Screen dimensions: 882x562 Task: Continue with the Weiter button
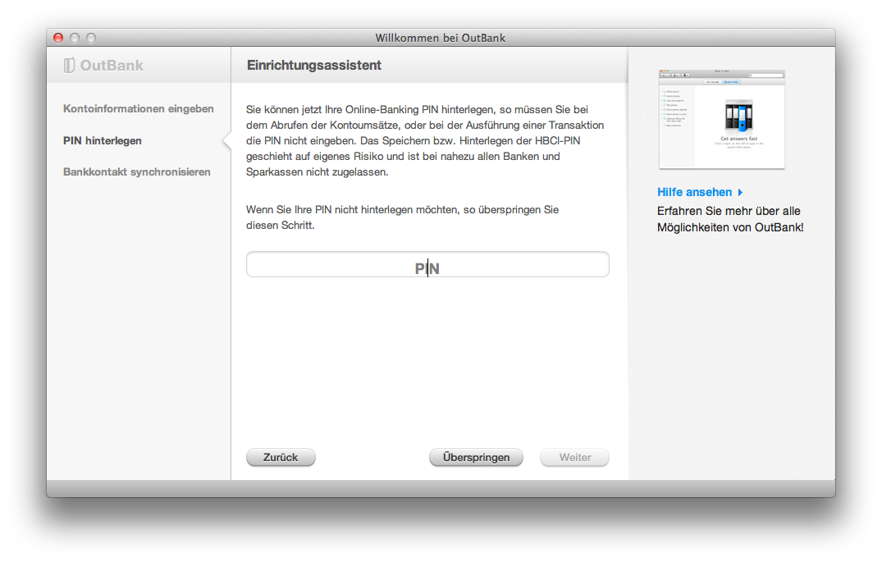575,457
